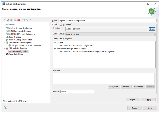Click New launch configuration icon
The width and height of the screenshot is (160, 113).
[x=4, y=20]
